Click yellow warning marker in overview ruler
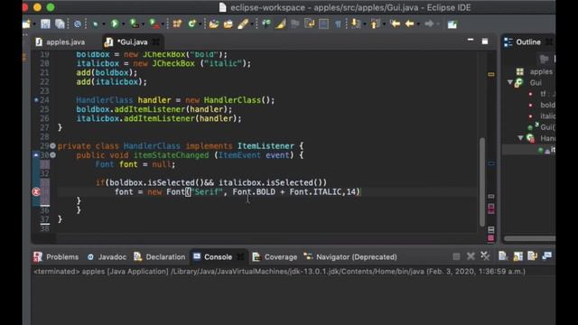Viewport: 578px width, 325px height. (x=491, y=74)
